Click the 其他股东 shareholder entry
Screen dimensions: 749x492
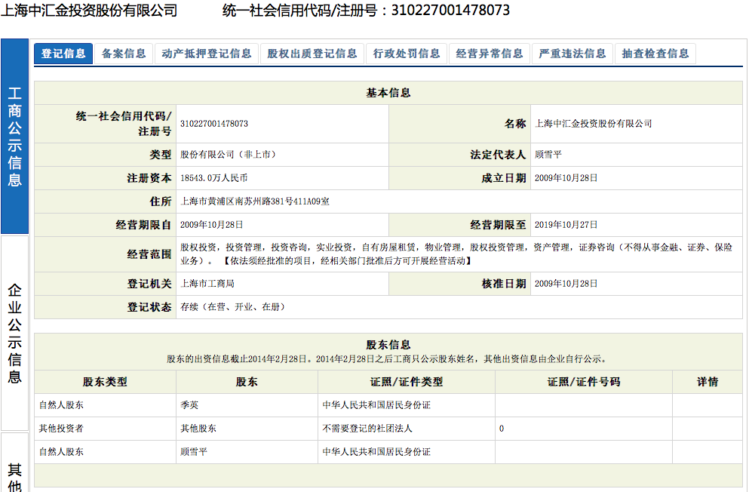[198, 429]
